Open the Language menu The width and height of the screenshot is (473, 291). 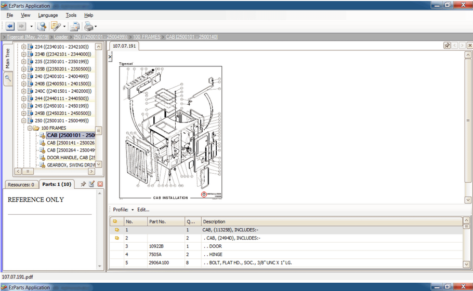(48, 15)
